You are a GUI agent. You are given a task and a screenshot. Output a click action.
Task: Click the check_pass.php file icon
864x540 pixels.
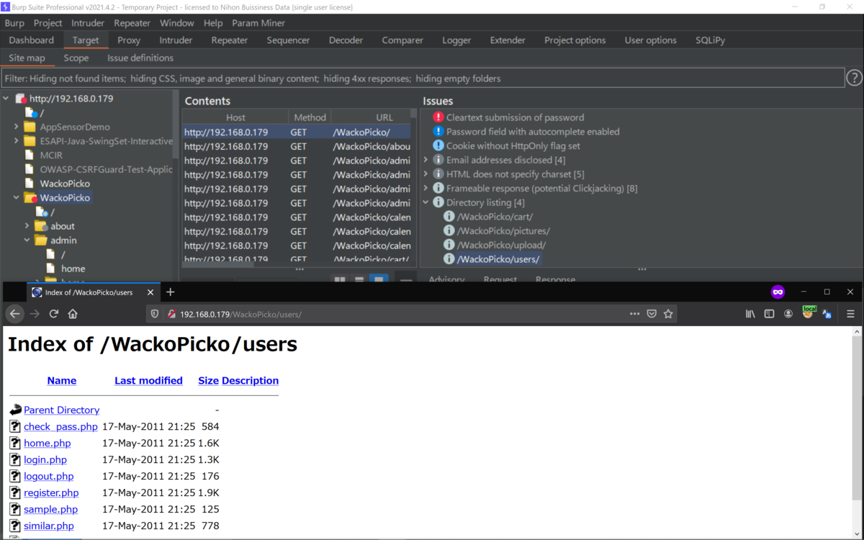(x=15, y=426)
